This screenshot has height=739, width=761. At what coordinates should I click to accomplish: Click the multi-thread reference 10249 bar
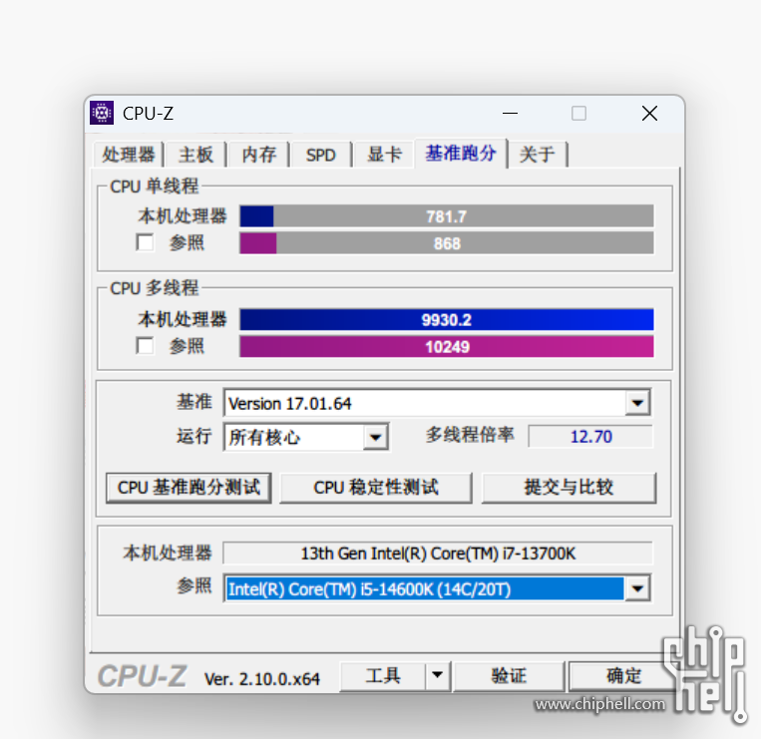point(447,346)
